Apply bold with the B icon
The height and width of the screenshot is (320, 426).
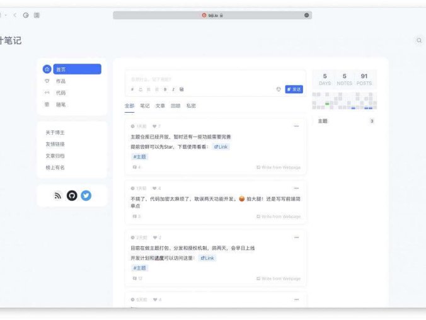(x=165, y=89)
